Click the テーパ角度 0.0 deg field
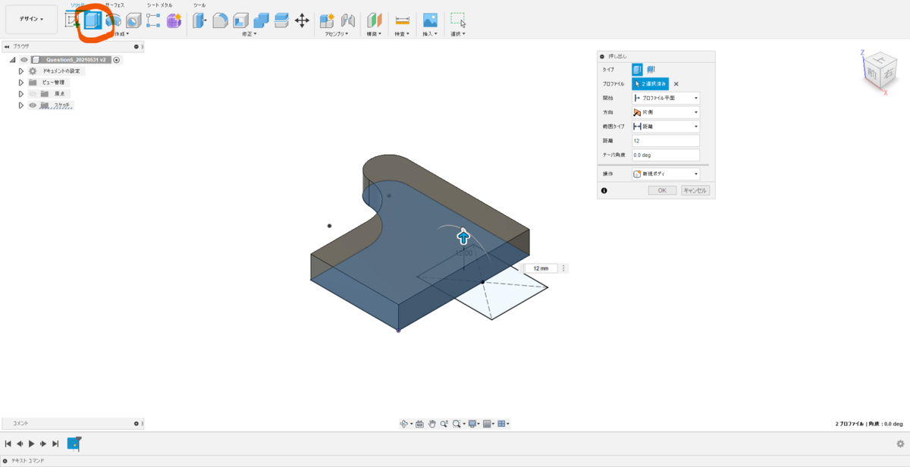Viewport: 910px width, 467px height. (665, 155)
